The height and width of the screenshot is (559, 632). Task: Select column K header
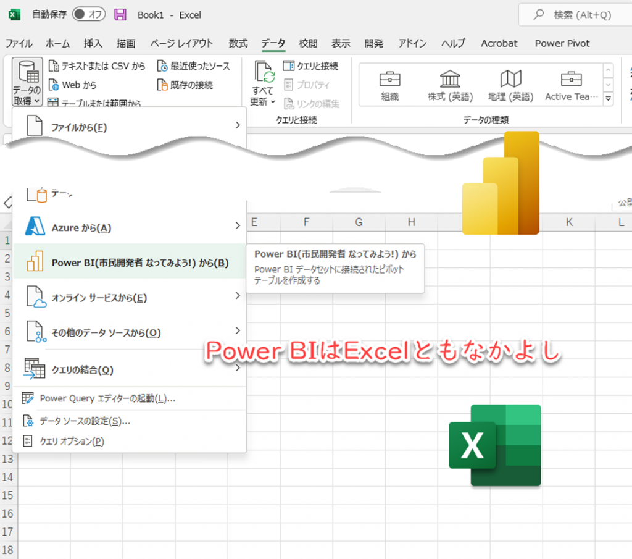569,222
